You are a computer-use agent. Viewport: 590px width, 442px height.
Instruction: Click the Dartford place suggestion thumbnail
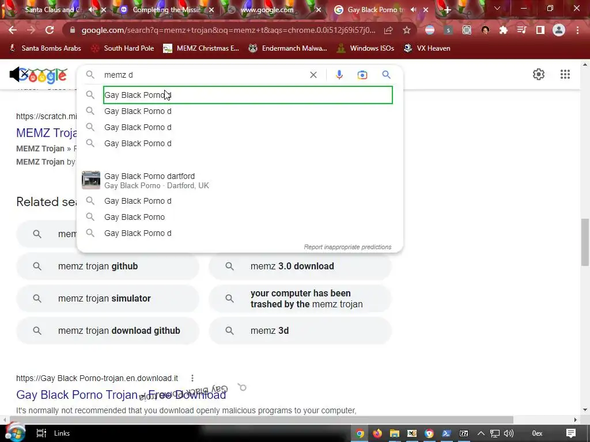[91, 180]
